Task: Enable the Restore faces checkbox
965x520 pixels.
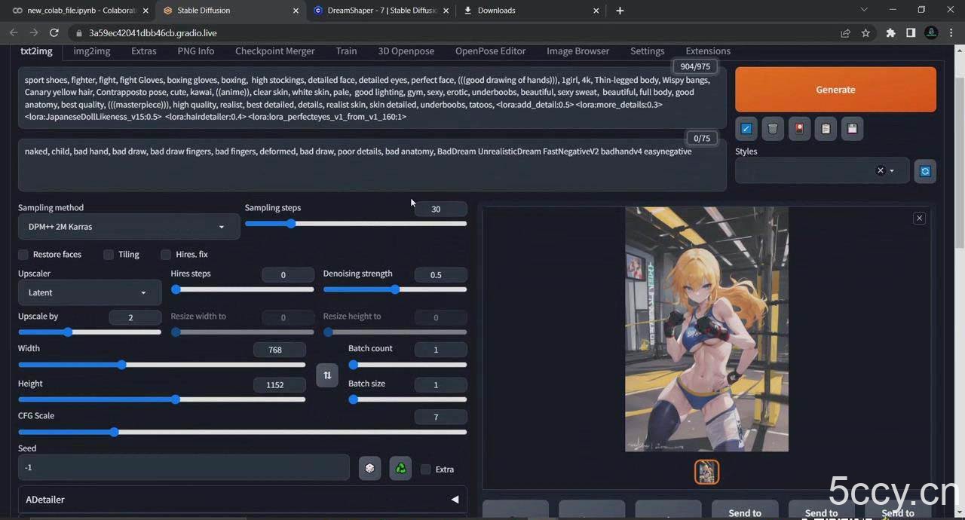Action: (23, 255)
